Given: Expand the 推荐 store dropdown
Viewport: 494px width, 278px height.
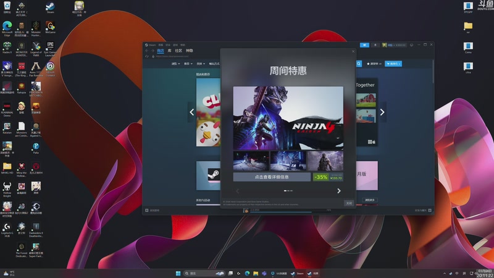Looking at the screenshot, I should [188, 64].
